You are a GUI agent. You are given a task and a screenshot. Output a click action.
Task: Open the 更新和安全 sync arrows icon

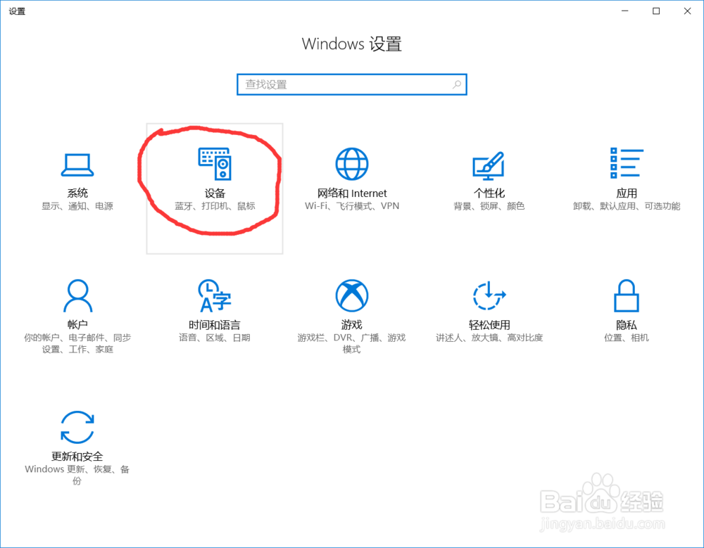pyautogui.click(x=77, y=427)
